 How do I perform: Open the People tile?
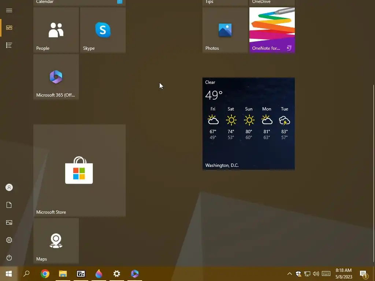pyautogui.click(x=56, y=30)
